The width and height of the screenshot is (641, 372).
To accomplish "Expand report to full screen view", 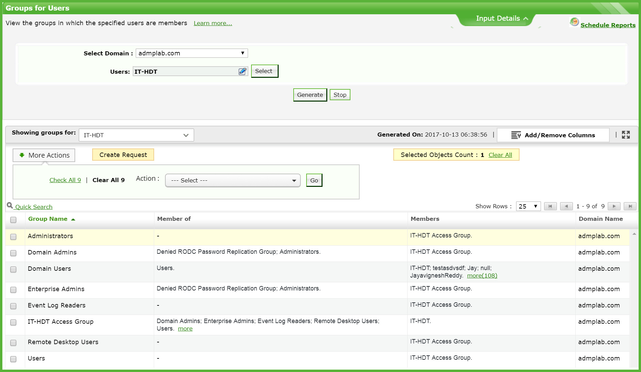I will (626, 135).
